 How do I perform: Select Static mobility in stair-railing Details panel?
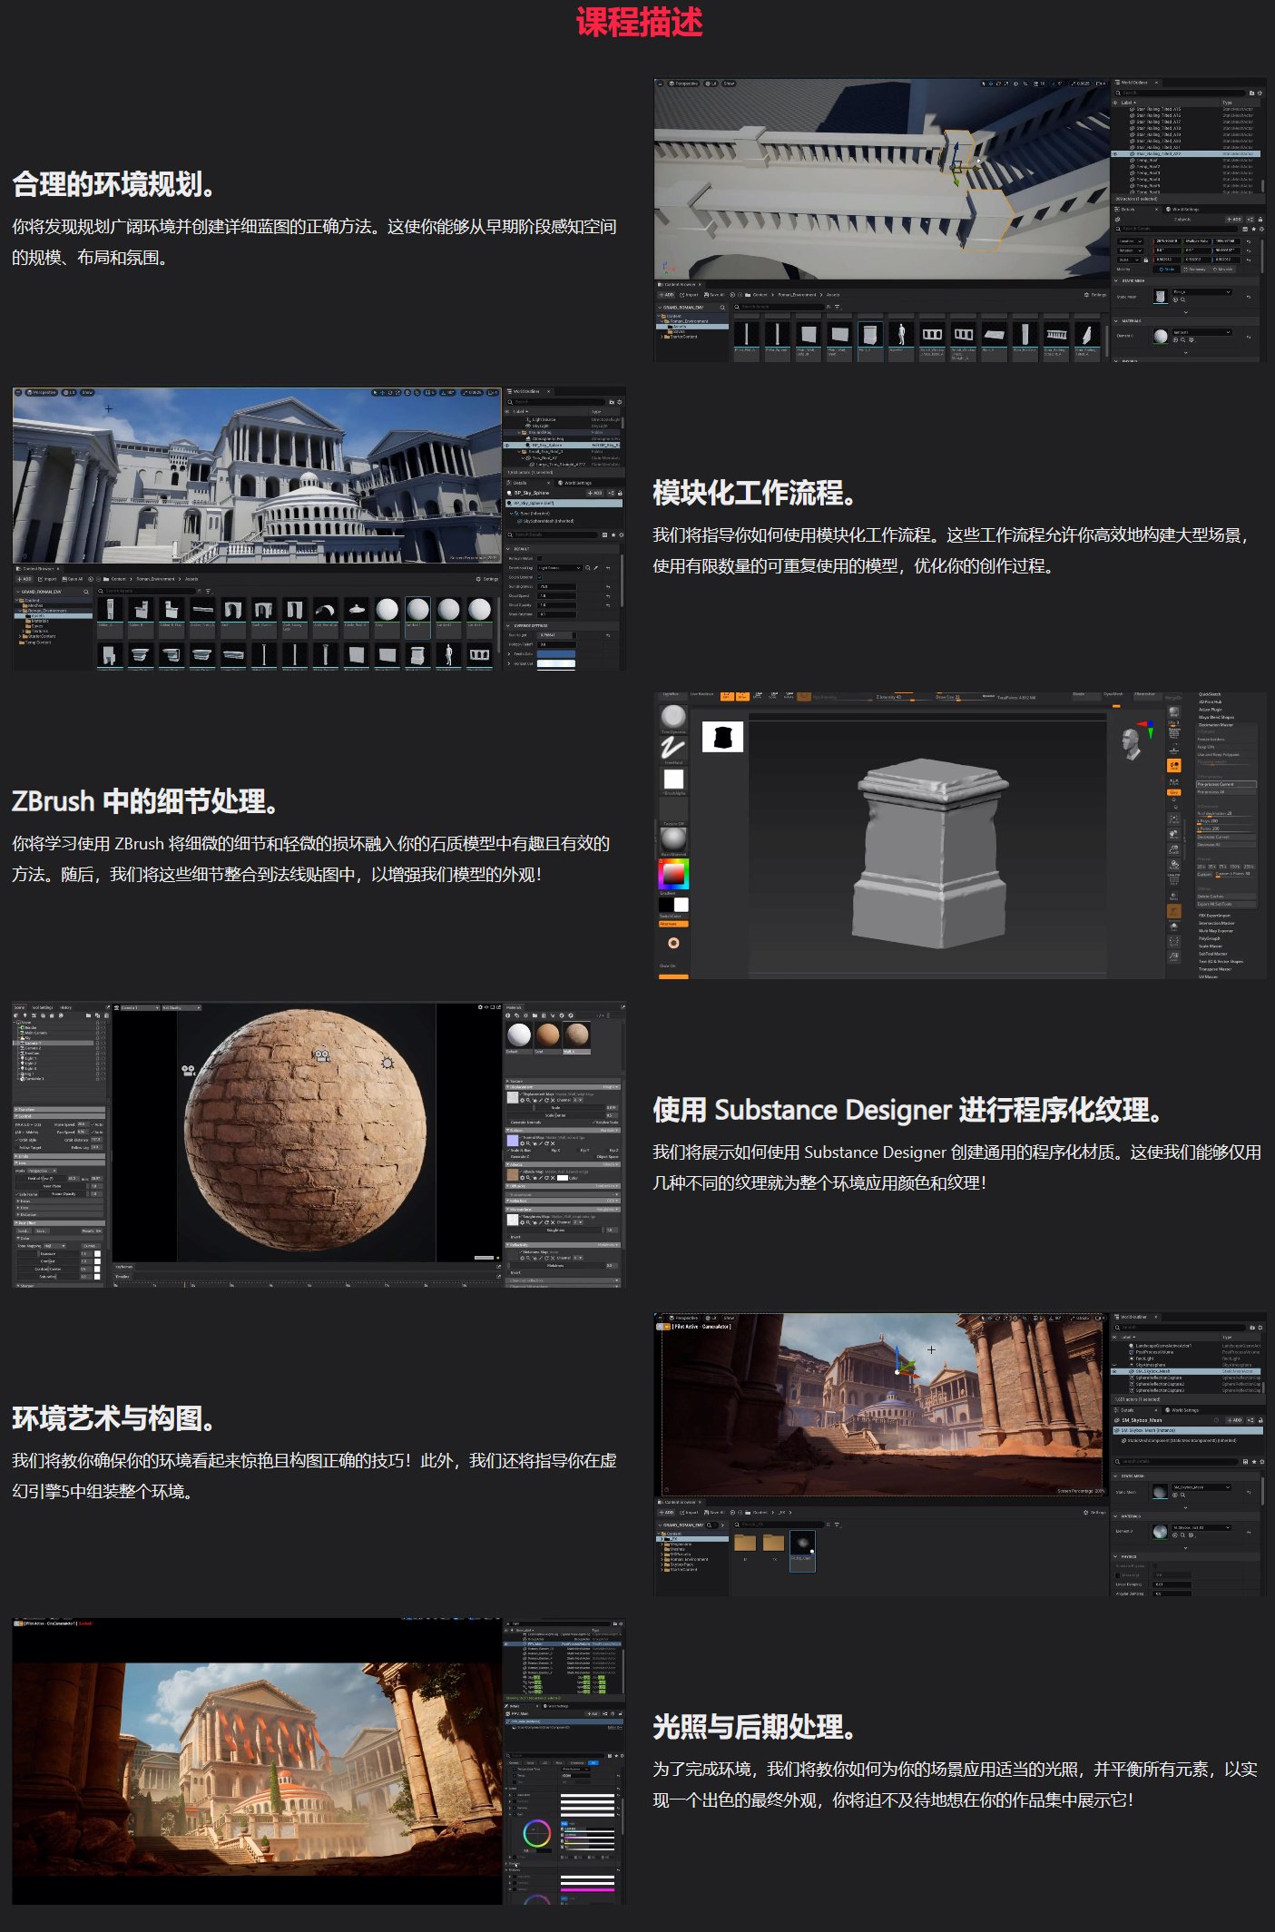1167,270
